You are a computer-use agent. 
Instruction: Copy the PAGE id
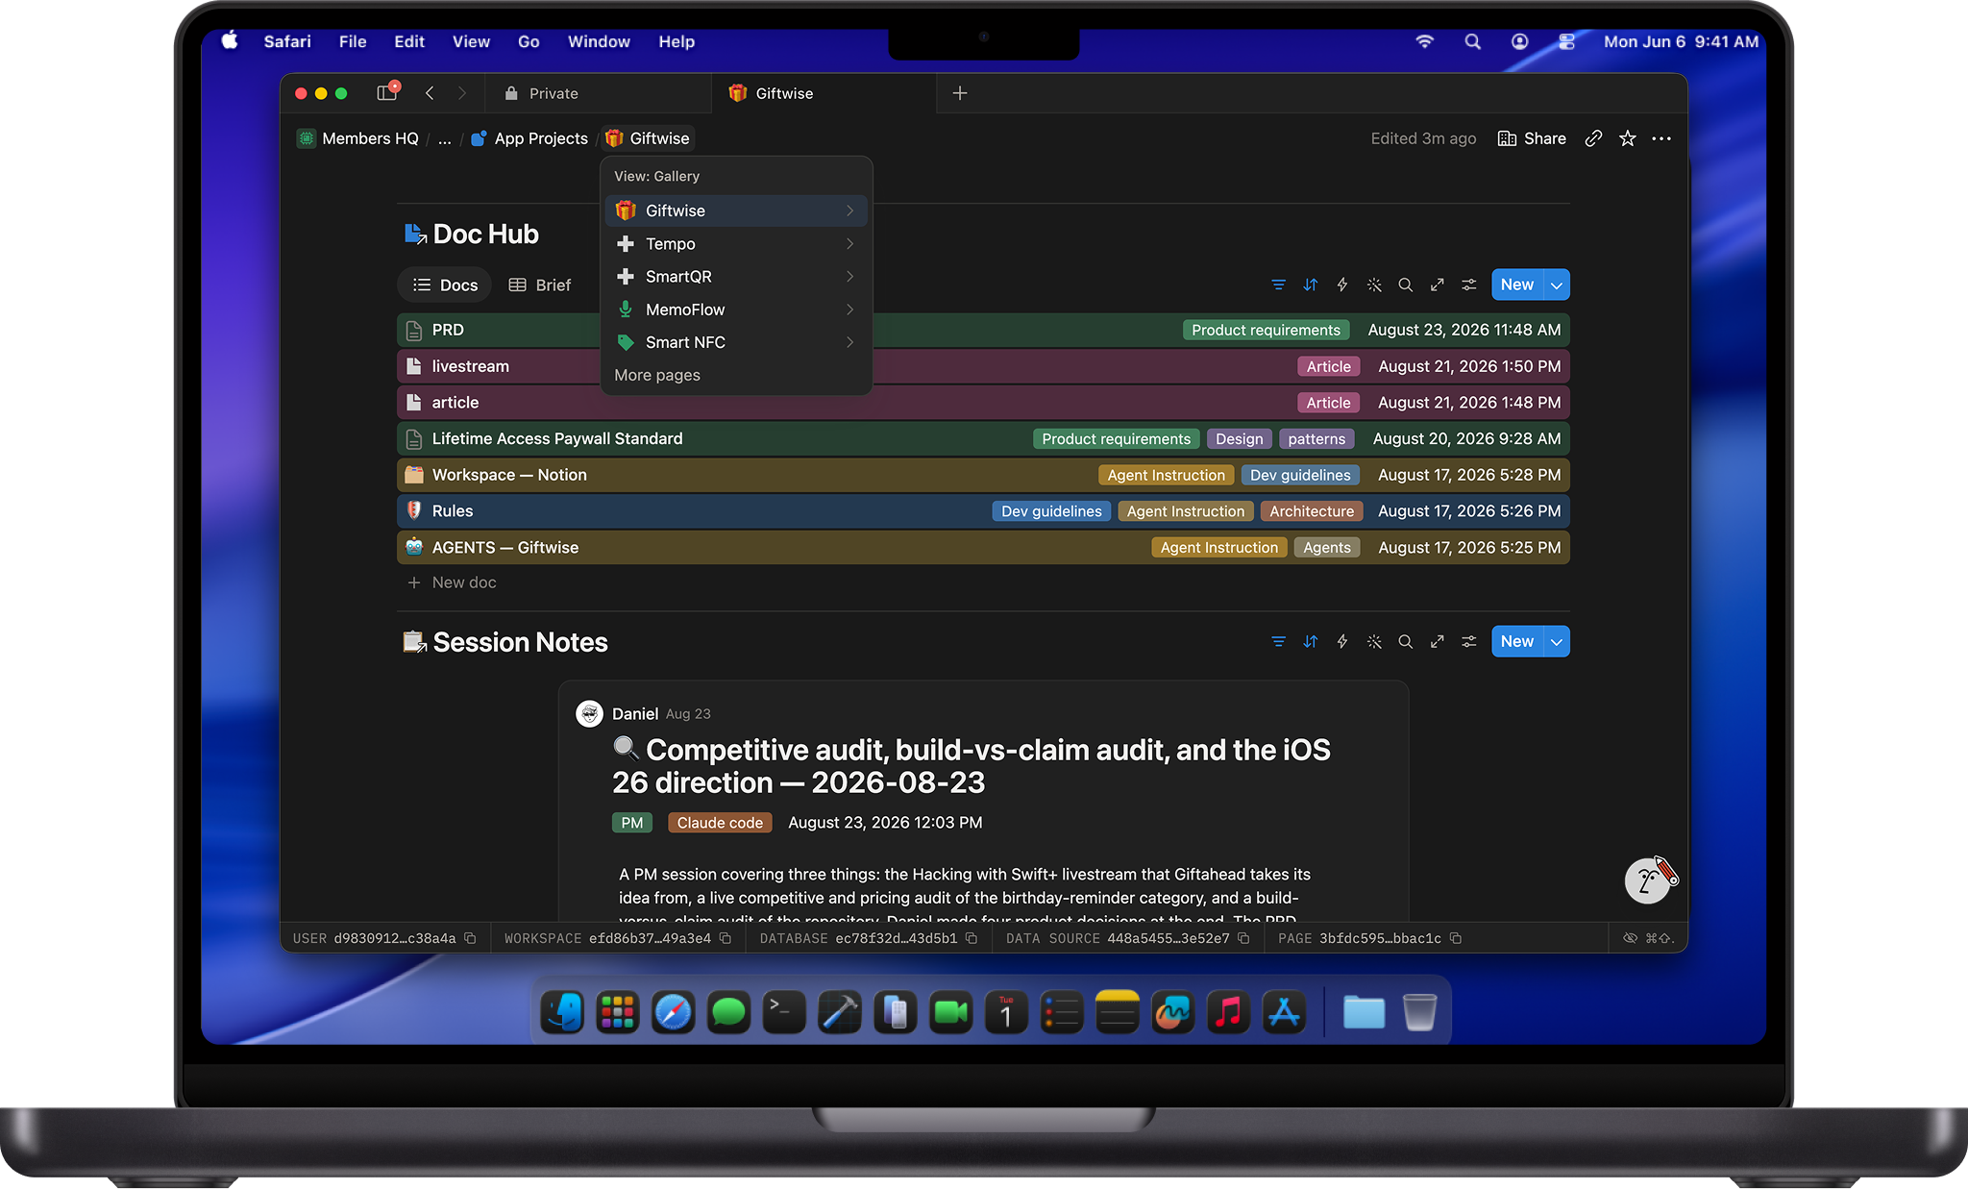point(1456,938)
